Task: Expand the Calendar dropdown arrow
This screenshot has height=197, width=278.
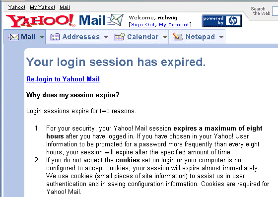Action: [x=165, y=37]
